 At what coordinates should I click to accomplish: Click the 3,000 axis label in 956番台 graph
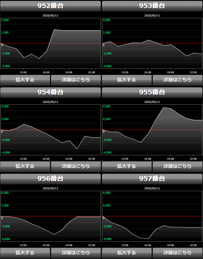[x=5, y=205]
